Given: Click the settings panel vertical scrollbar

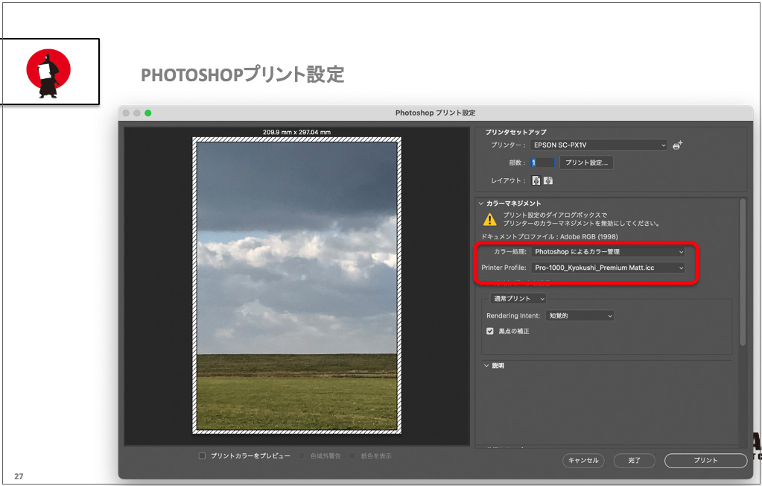Looking at the screenshot, I should pos(743,272).
